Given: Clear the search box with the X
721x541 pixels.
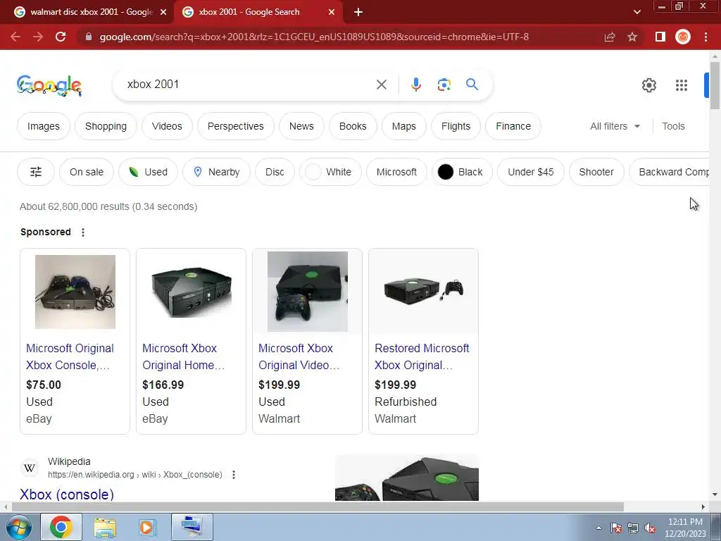Looking at the screenshot, I should (x=381, y=85).
